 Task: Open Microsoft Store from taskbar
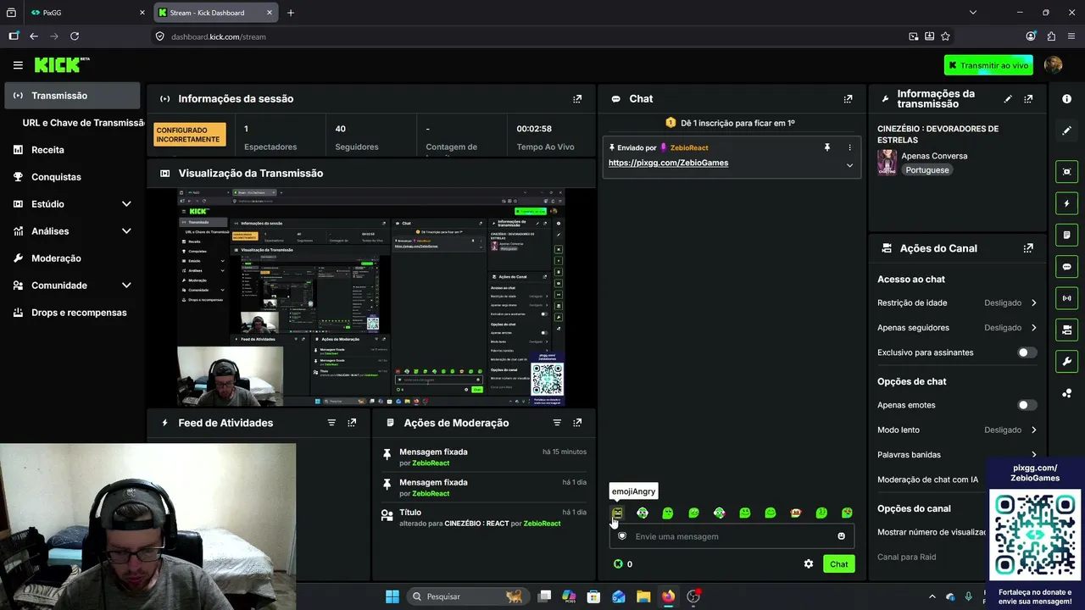(x=594, y=596)
